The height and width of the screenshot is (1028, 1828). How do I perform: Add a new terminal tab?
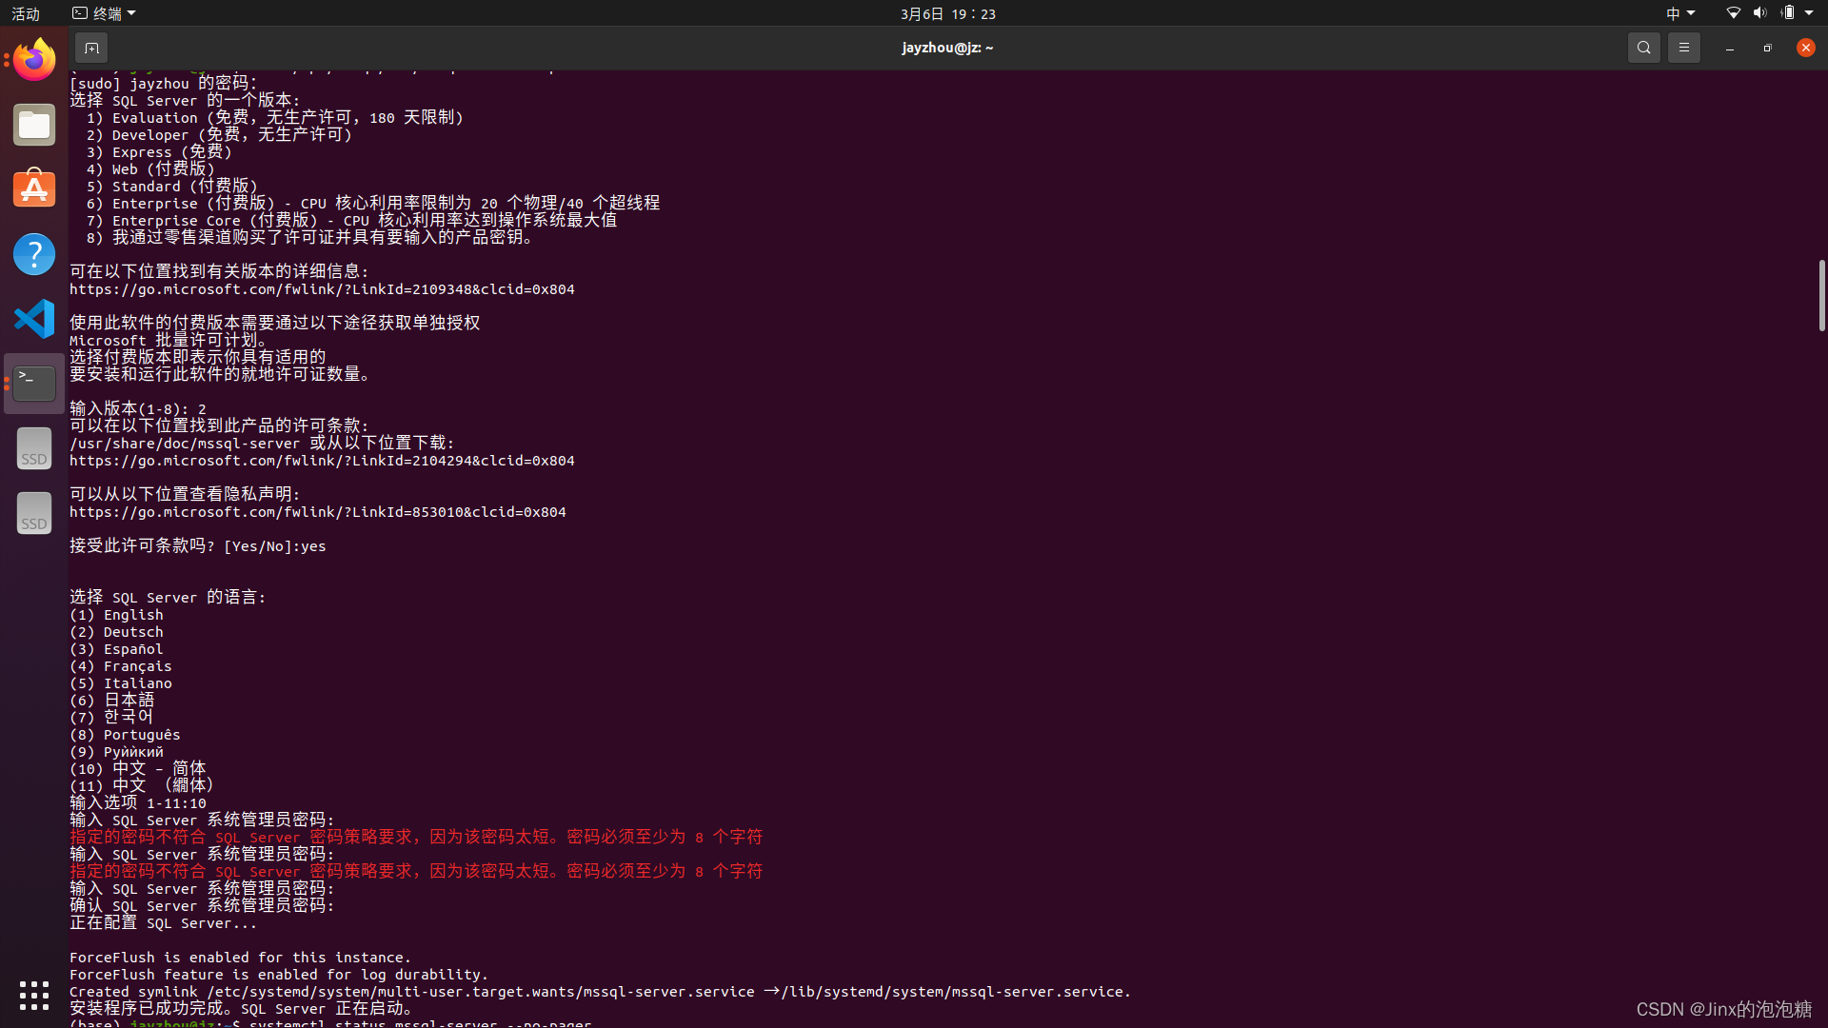coord(91,48)
